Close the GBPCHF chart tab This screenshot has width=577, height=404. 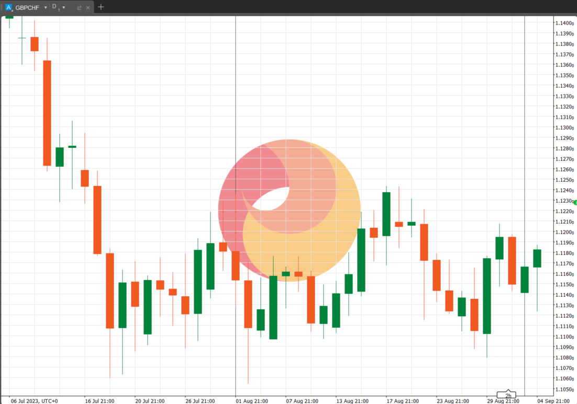[x=88, y=8]
